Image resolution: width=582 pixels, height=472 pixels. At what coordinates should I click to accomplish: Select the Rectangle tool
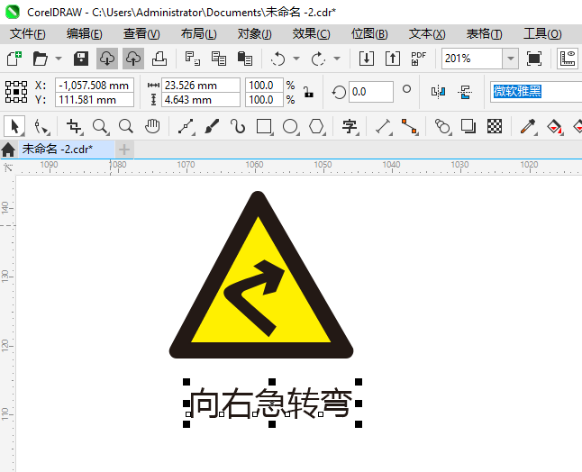[265, 126]
